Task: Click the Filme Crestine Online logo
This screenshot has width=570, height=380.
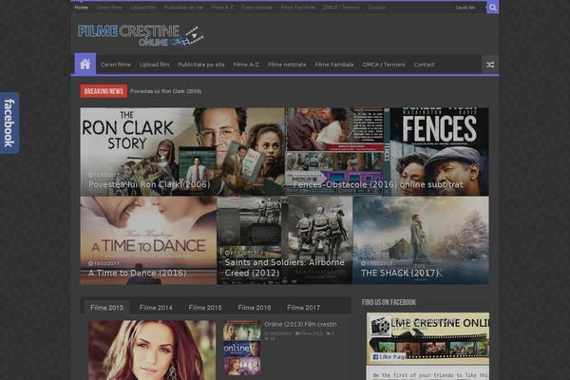Action: [141, 35]
